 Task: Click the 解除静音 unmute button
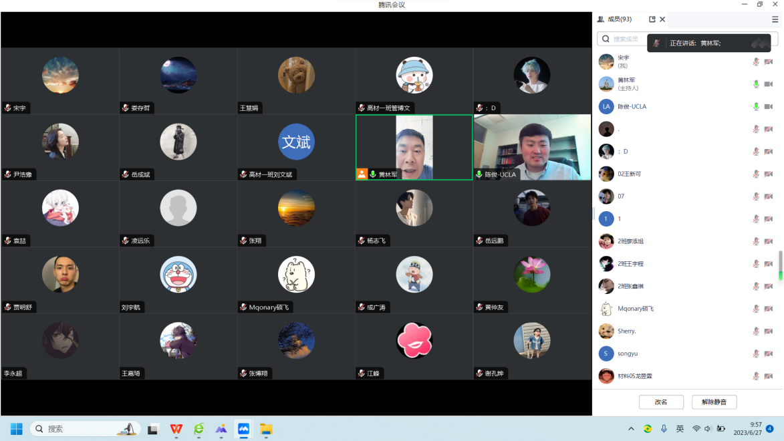[714, 402]
